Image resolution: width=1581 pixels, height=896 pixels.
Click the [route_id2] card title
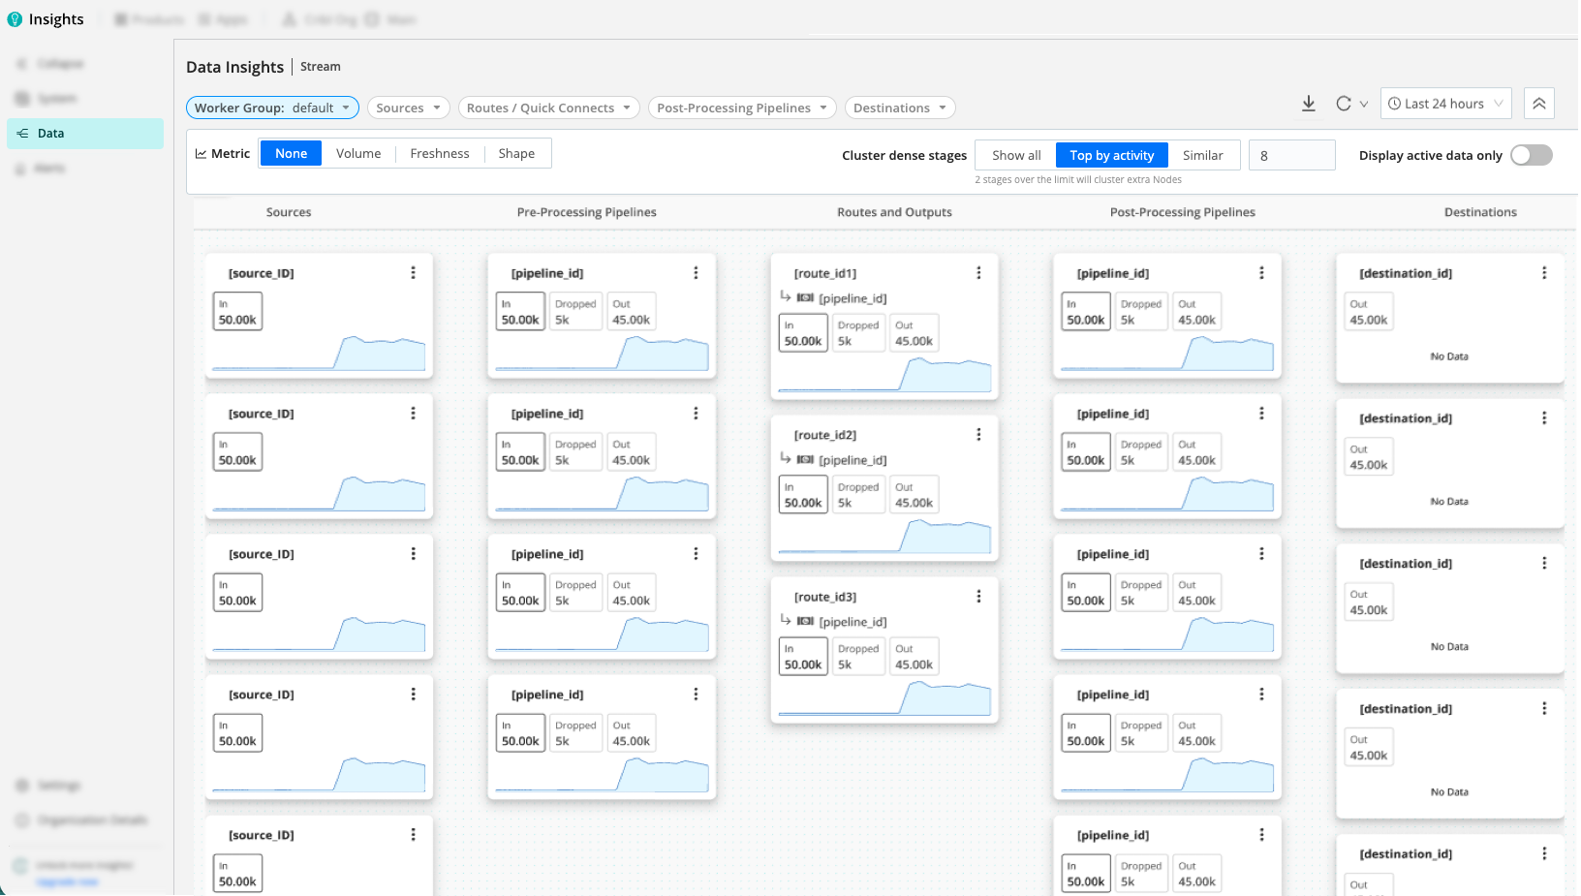(825, 435)
